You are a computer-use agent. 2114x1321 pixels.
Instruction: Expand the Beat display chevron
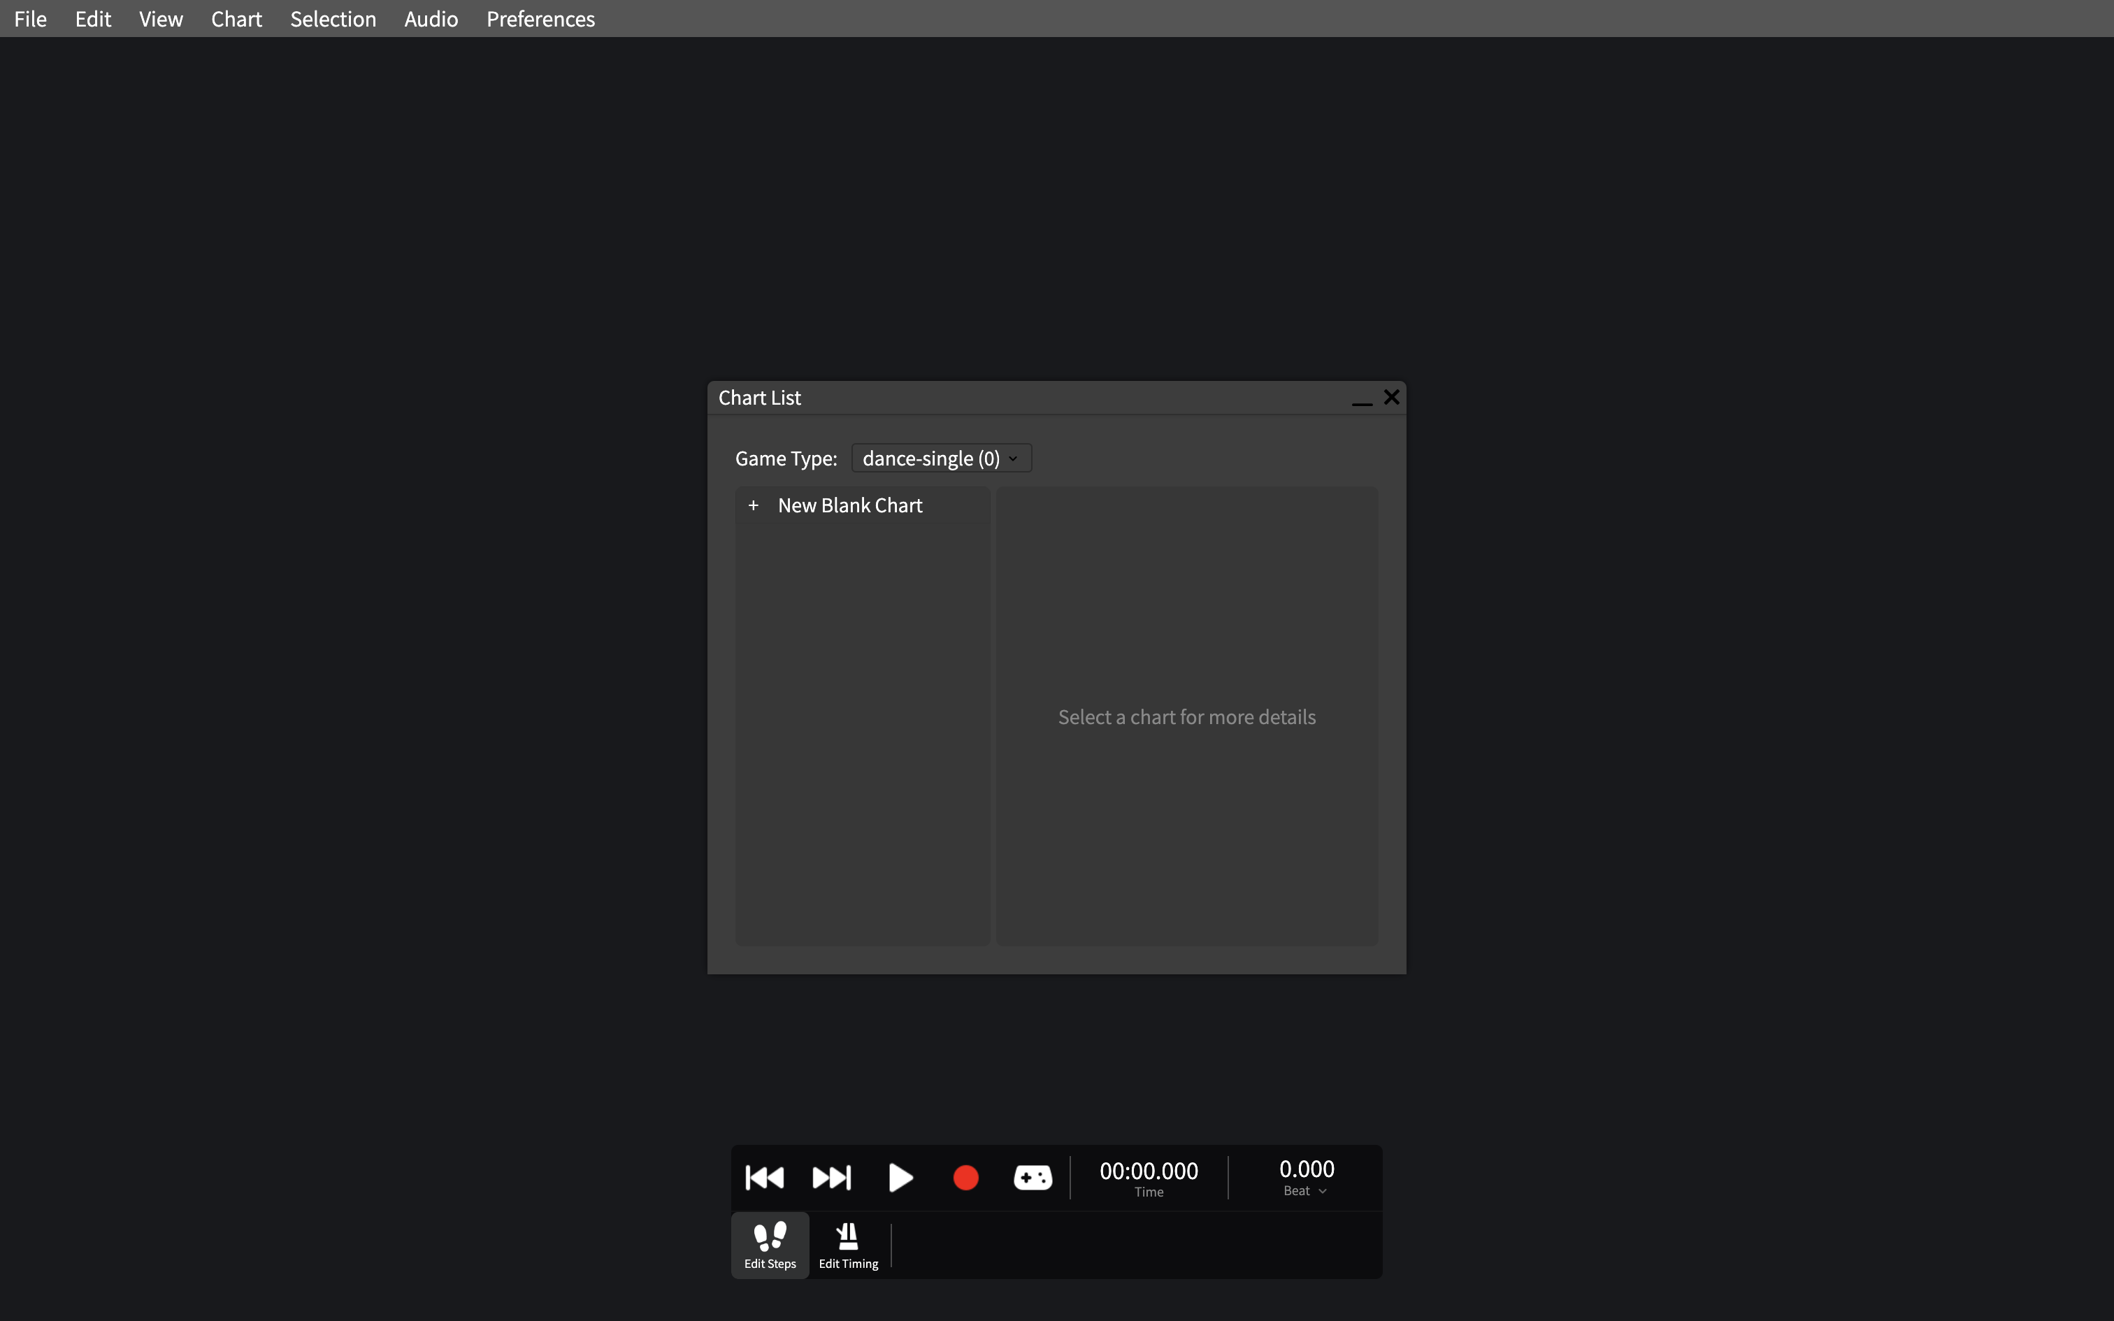tap(1323, 1191)
